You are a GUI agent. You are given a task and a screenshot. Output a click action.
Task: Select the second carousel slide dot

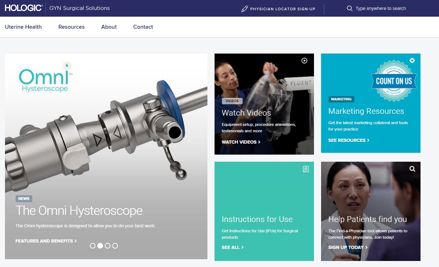click(x=100, y=246)
